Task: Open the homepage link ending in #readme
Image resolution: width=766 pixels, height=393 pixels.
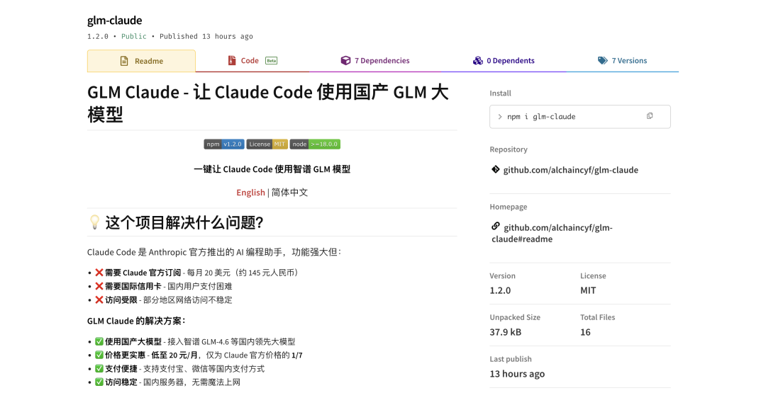Action: (x=552, y=233)
